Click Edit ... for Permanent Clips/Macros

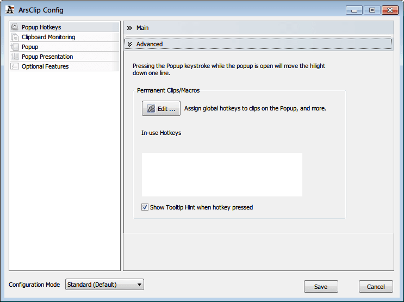(x=161, y=108)
